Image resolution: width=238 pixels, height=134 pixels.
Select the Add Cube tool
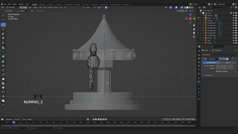pos(3,52)
